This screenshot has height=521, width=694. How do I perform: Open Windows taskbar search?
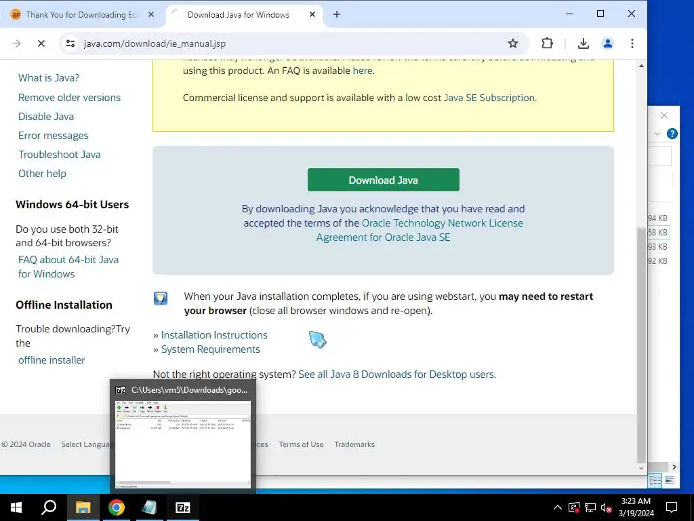pos(49,507)
